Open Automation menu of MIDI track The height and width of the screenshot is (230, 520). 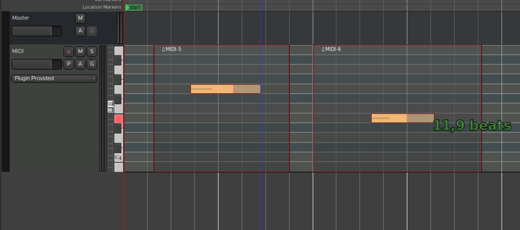tap(80, 64)
